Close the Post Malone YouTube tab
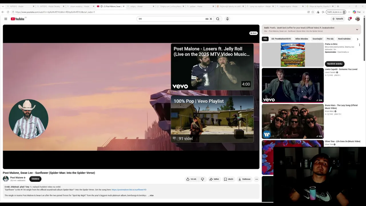This screenshot has width=366, height=206. [124, 6]
